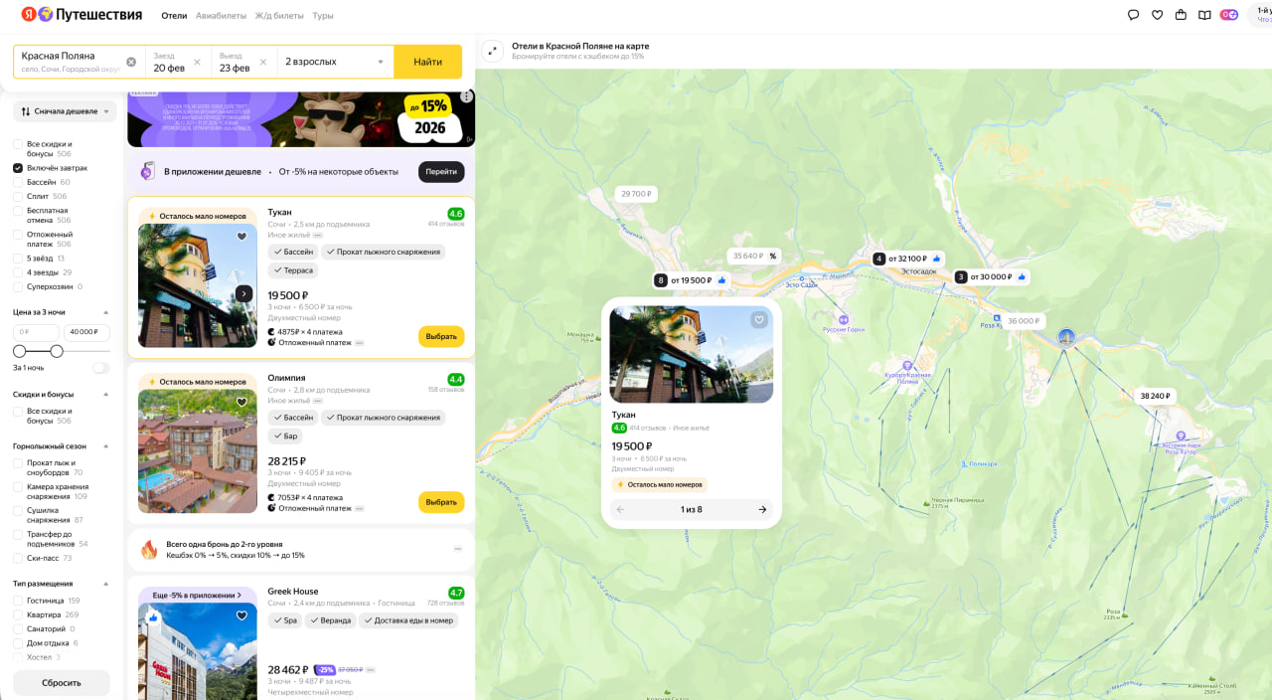Image resolution: width=1272 pixels, height=700 pixels.
Task: Go to next hotel in map card
Action: point(762,509)
